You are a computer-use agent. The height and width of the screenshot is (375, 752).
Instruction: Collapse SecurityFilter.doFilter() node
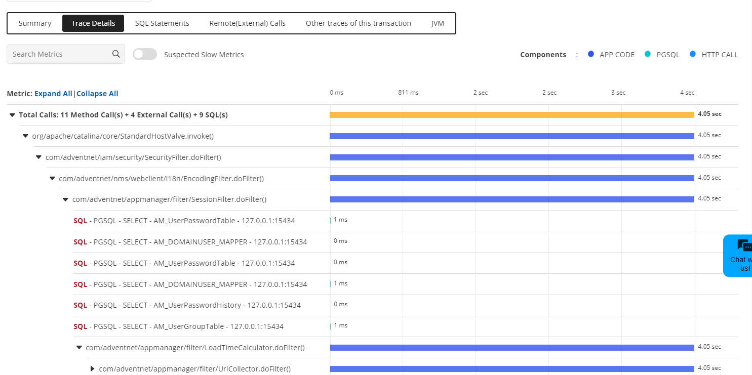(38, 157)
